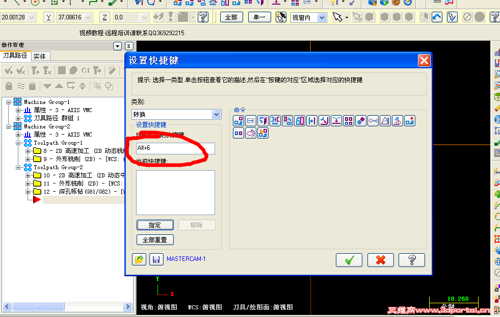500x317 pixels.
Task: Select the arrow over triangle command icon
Action: [x=398, y=121]
